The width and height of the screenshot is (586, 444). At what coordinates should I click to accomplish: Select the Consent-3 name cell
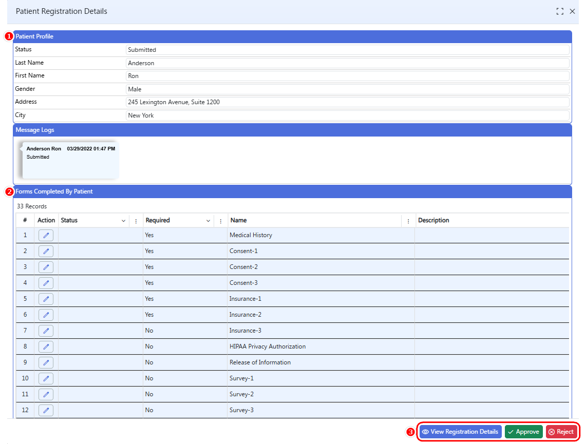[320, 283]
